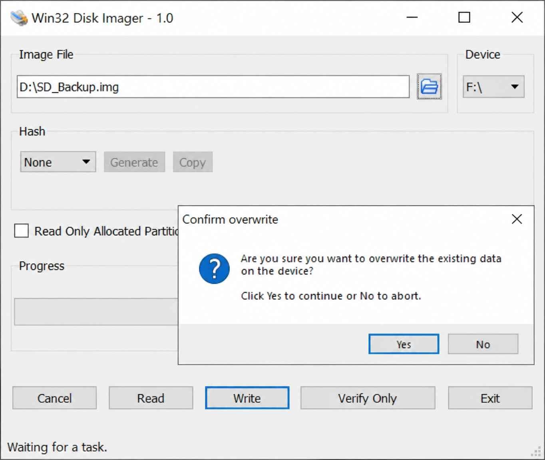Confirm overwrite by clicking Yes
This screenshot has width=545, height=460.
[404, 344]
